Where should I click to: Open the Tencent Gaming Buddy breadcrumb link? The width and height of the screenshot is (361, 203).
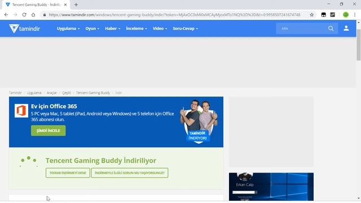93,92
